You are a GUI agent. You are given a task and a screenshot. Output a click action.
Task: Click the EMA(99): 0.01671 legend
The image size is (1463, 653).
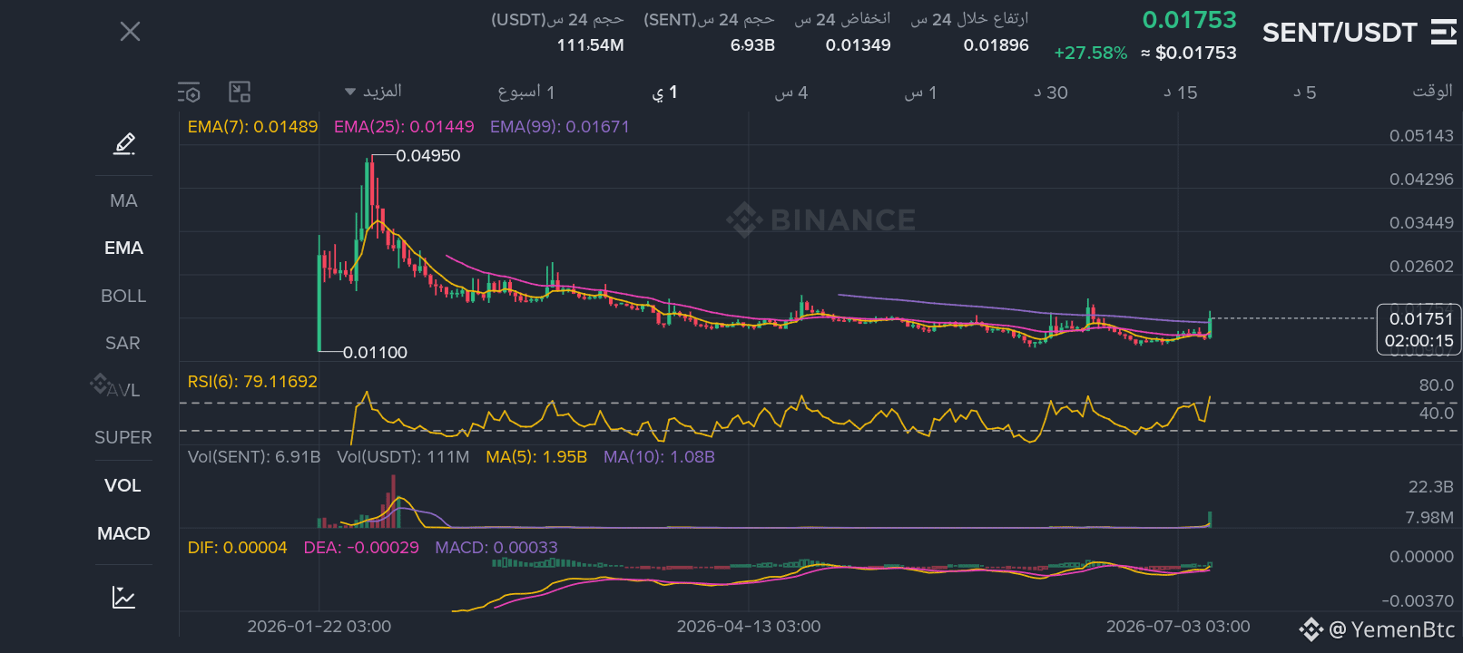[560, 127]
